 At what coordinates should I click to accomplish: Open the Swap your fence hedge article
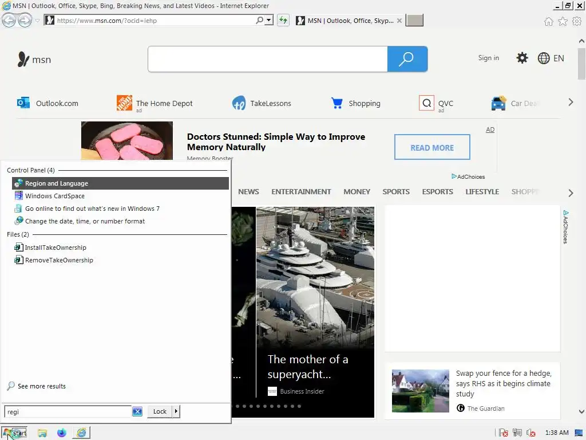click(504, 383)
